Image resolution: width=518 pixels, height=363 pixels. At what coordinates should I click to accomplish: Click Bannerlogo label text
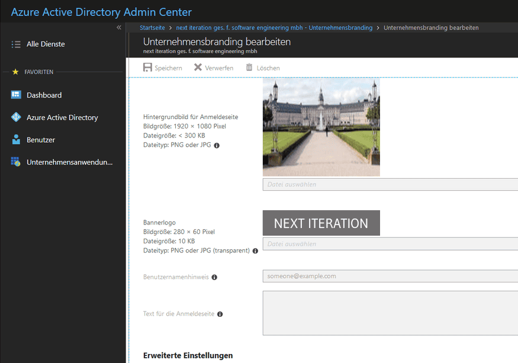pos(159,223)
